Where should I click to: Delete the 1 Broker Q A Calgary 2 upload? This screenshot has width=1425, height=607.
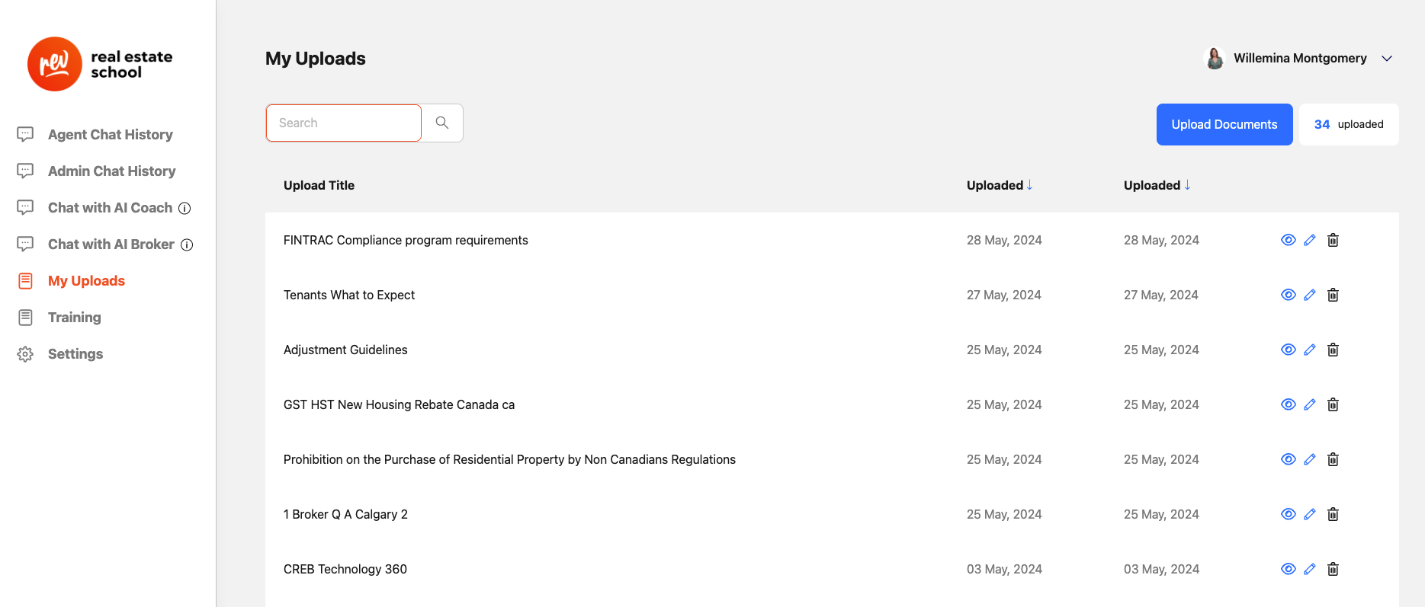(1333, 514)
